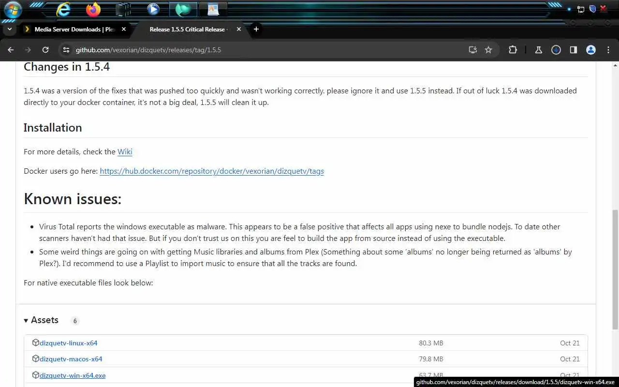This screenshot has width=619, height=387.
Task: Click the page vertical scrollbar thumb
Action: pyautogui.click(x=615, y=269)
